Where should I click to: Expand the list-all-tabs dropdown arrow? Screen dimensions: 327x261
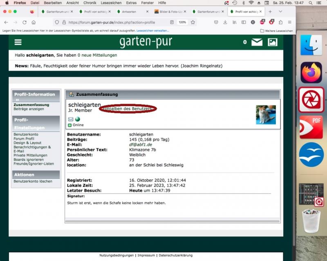tap(280, 12)
